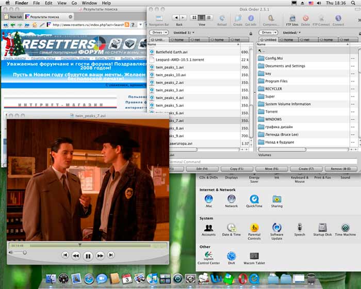Image resolution: width=361 pixels, height=289 pixels.
Task: Switch to the browser New tab
Action: pos(13,17)
